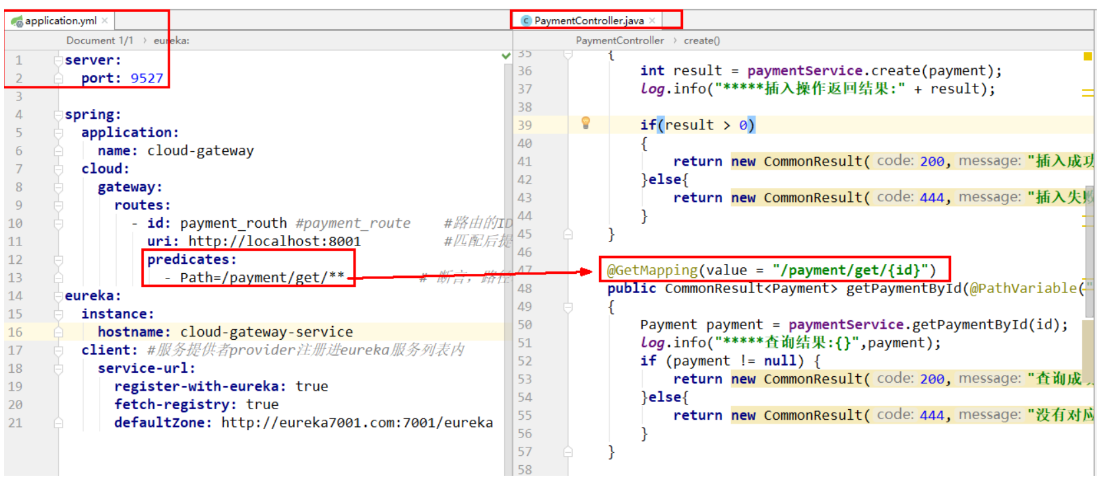Image resolution: width=1102 pixels, height=489 pixels.
Task: Click 'uri: http://localhost:8001' line
Action: pos(254,242)
